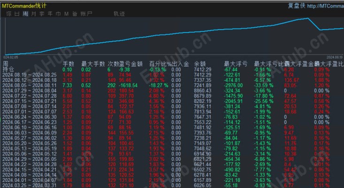Switch to the 年 yearly tab
The image size is (344, 188).
pyautogui.click(x=50, y=14)
